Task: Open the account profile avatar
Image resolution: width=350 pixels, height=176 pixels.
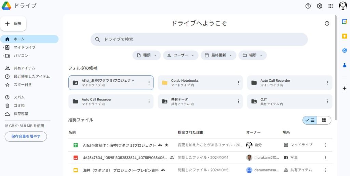Action: (x=343, y=6)
